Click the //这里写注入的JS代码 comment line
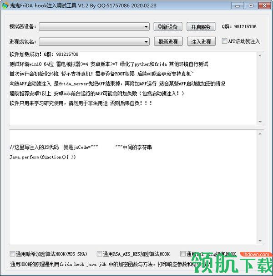This screenshot has width=273, height=276. pos(81,147)
